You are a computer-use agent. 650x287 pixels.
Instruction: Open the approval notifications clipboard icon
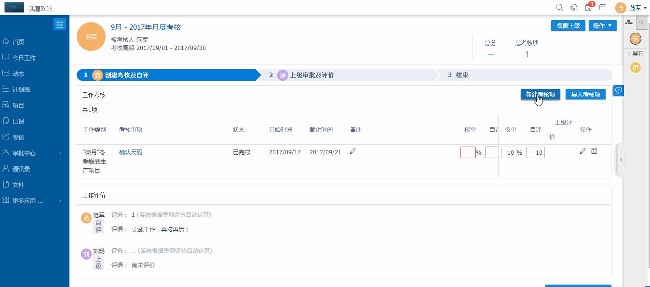(589, 8)
